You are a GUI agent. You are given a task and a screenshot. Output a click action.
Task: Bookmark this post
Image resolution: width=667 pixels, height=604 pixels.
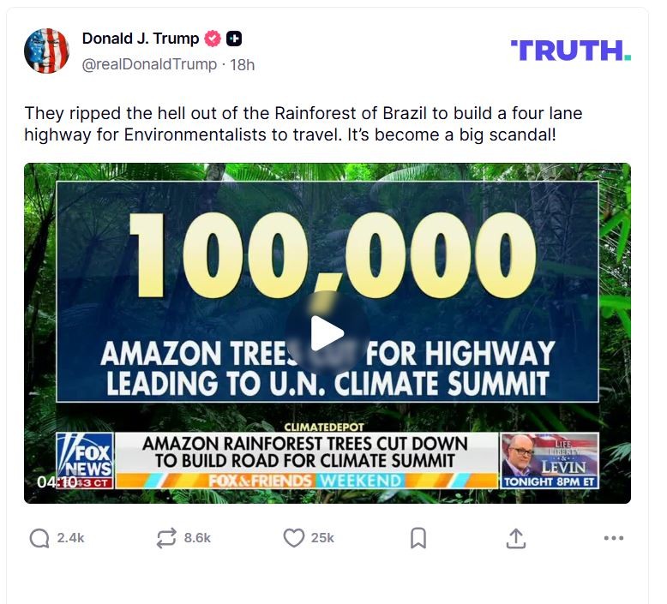[x=418, y=538]
